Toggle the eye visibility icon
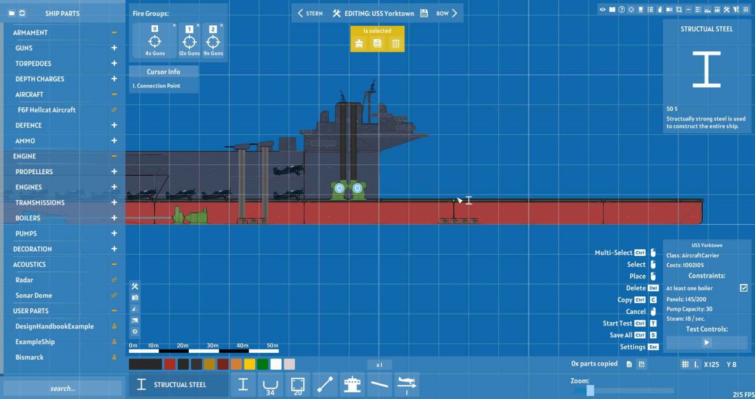 [x=603, y=9]
